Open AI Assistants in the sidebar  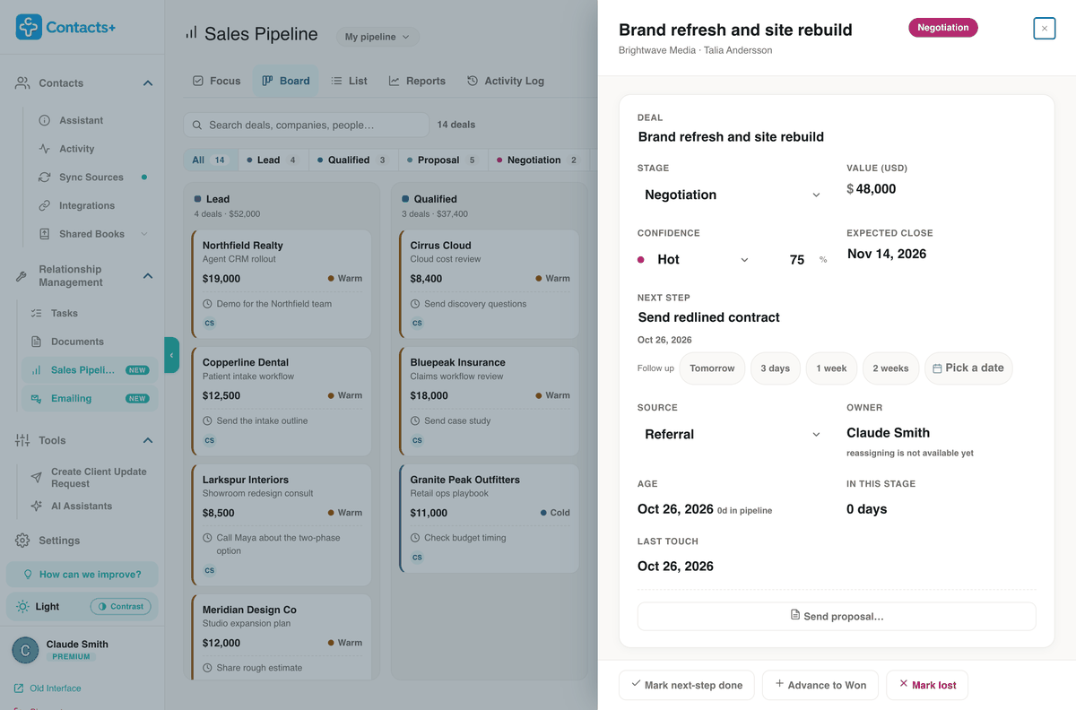(x=81, y=506)
